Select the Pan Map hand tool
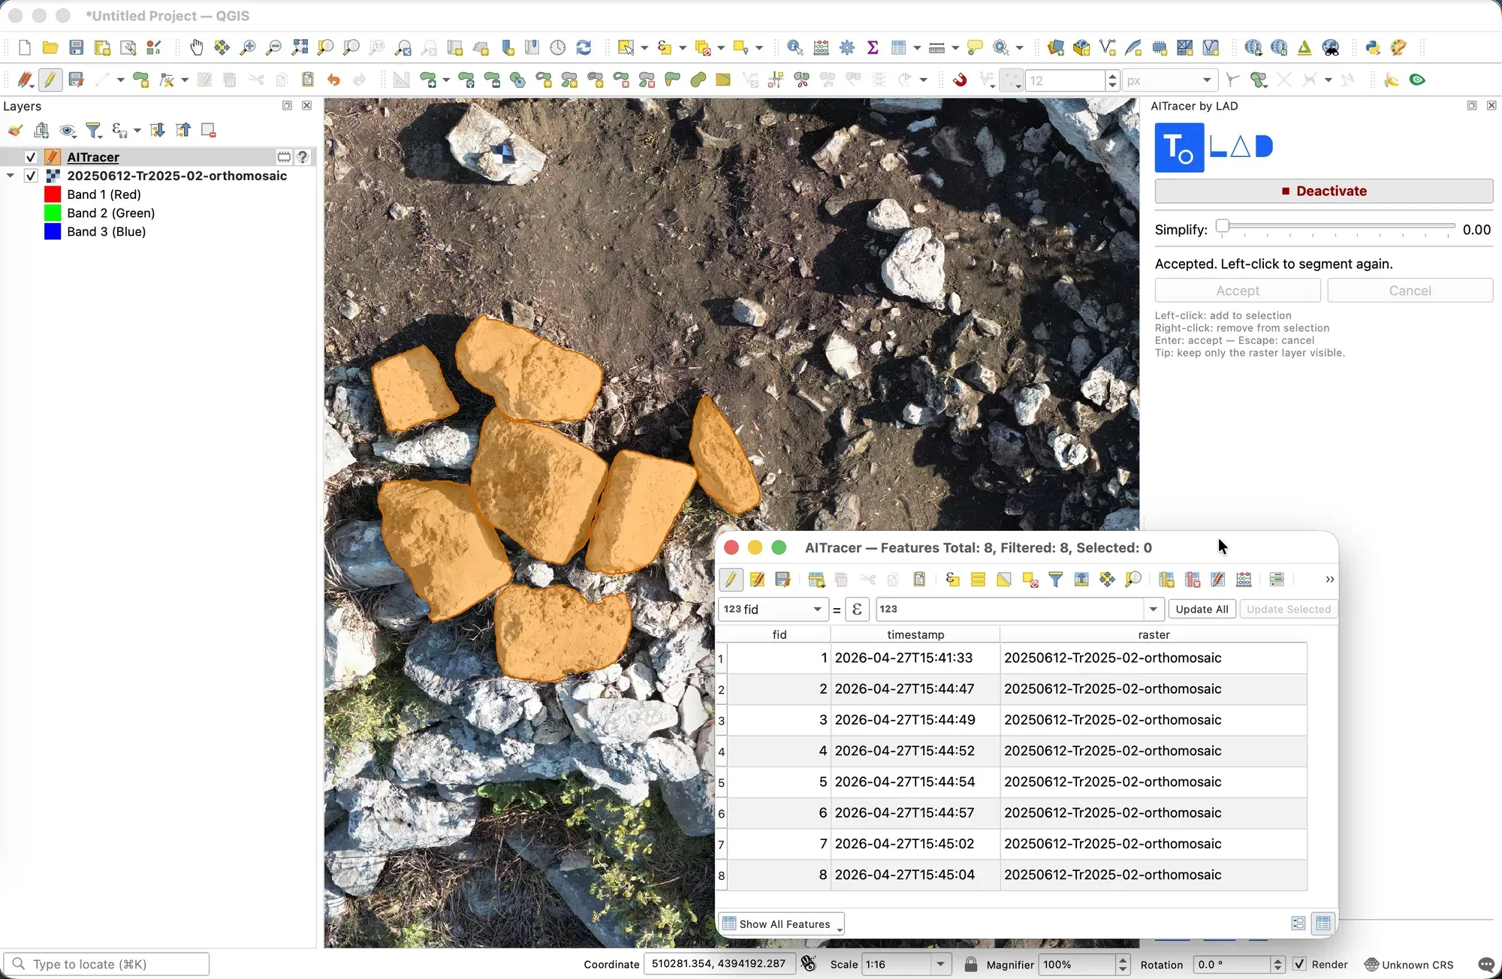 click(x=196, y=48)
